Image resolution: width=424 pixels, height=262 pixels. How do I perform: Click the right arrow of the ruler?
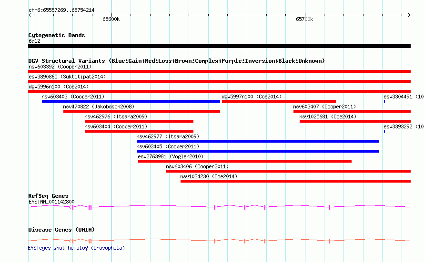(x=409, y=15)
